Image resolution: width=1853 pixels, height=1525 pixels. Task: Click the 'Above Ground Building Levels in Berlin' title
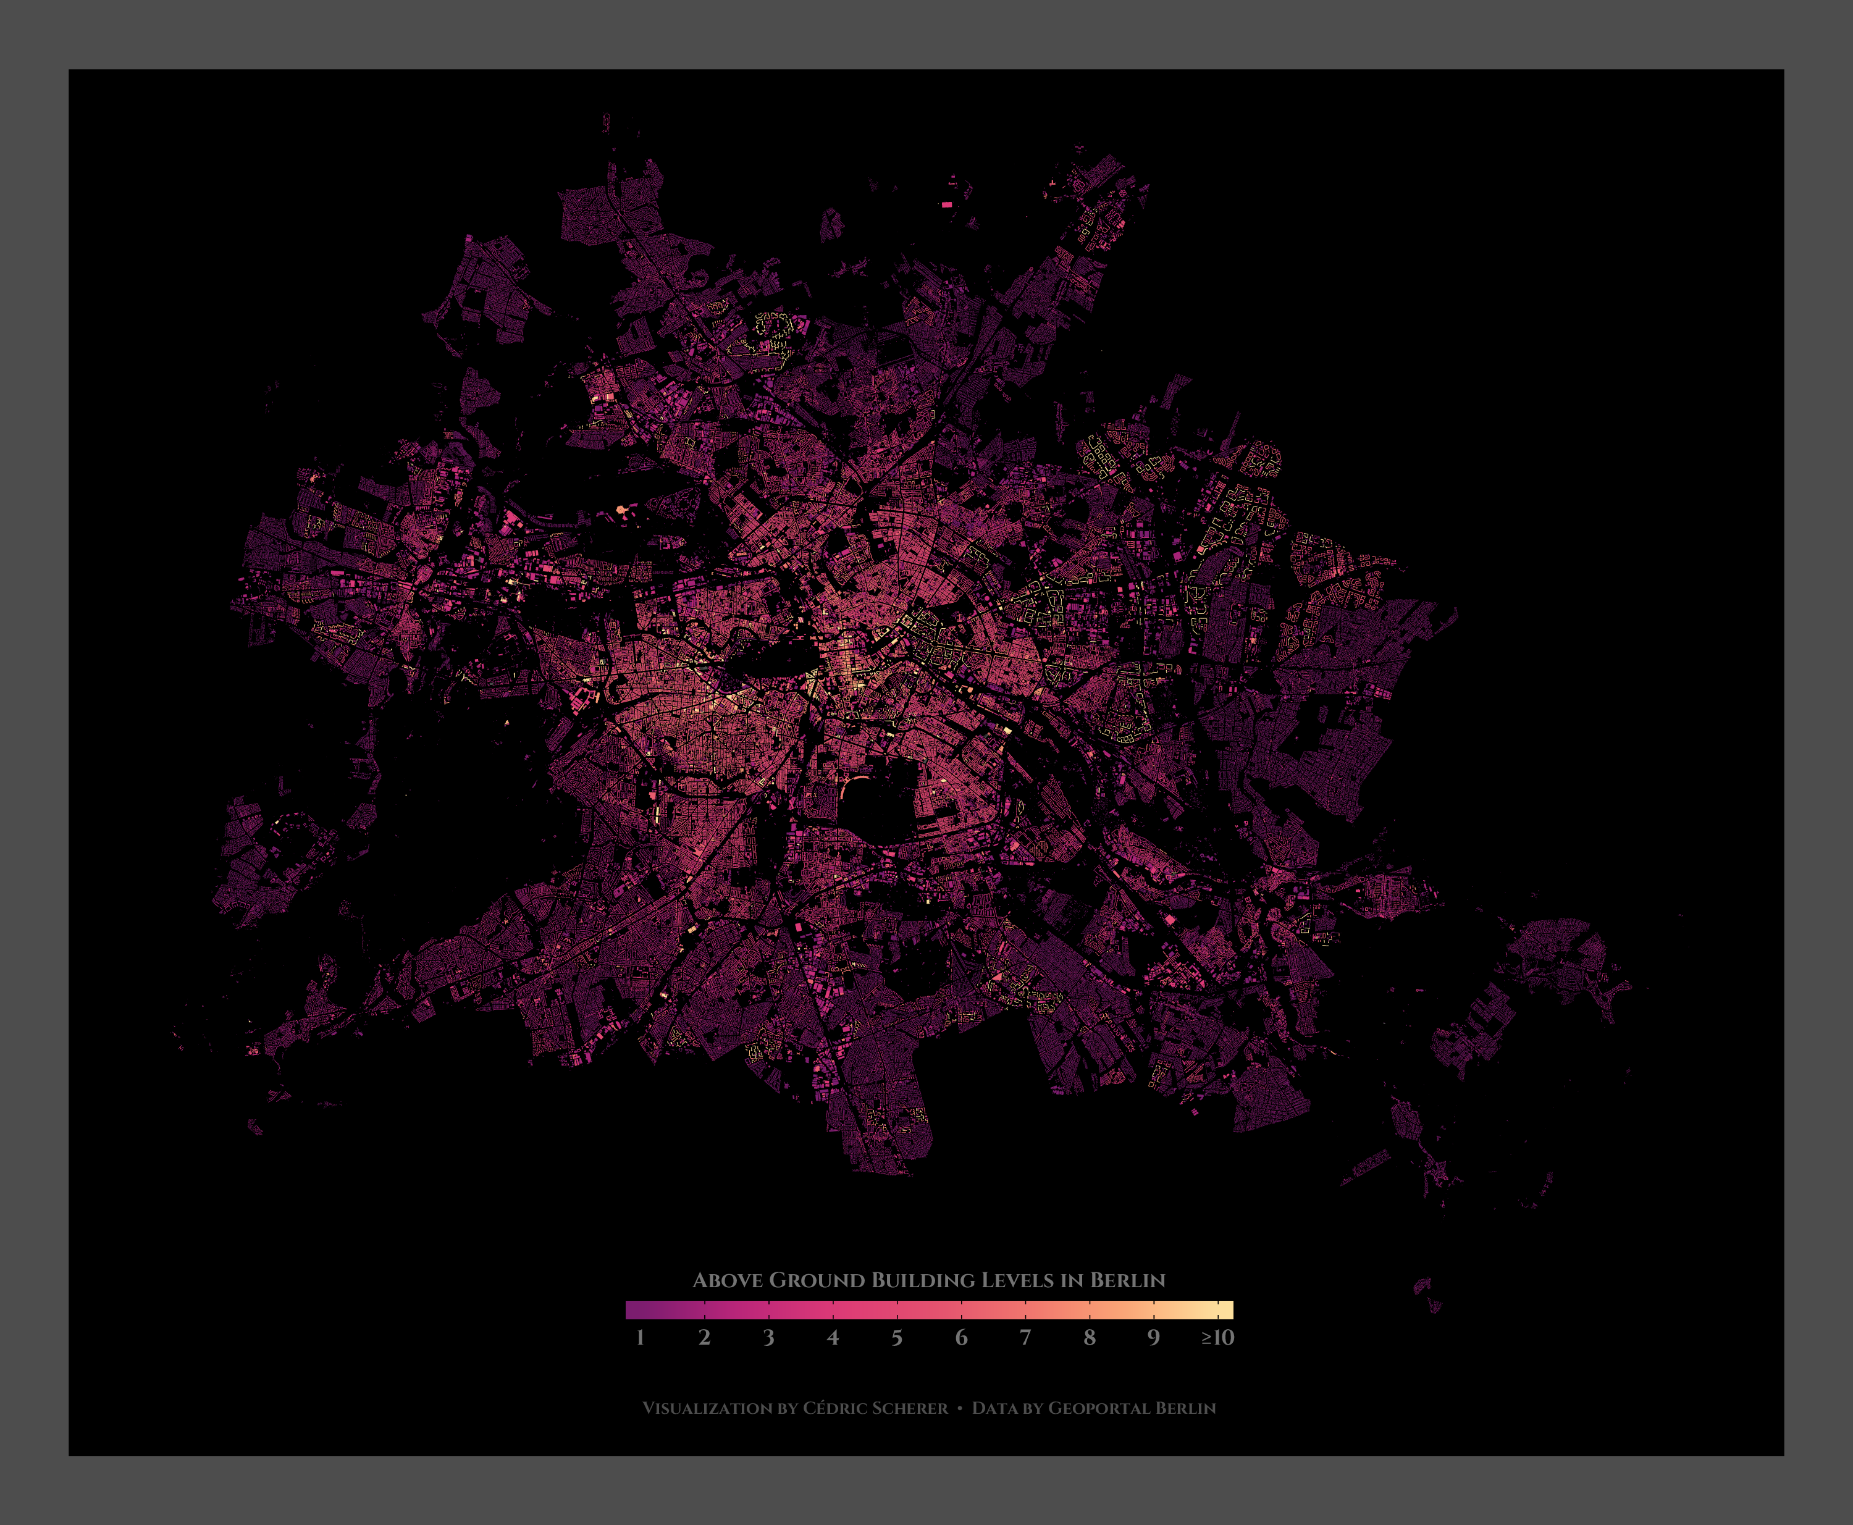929,1280
